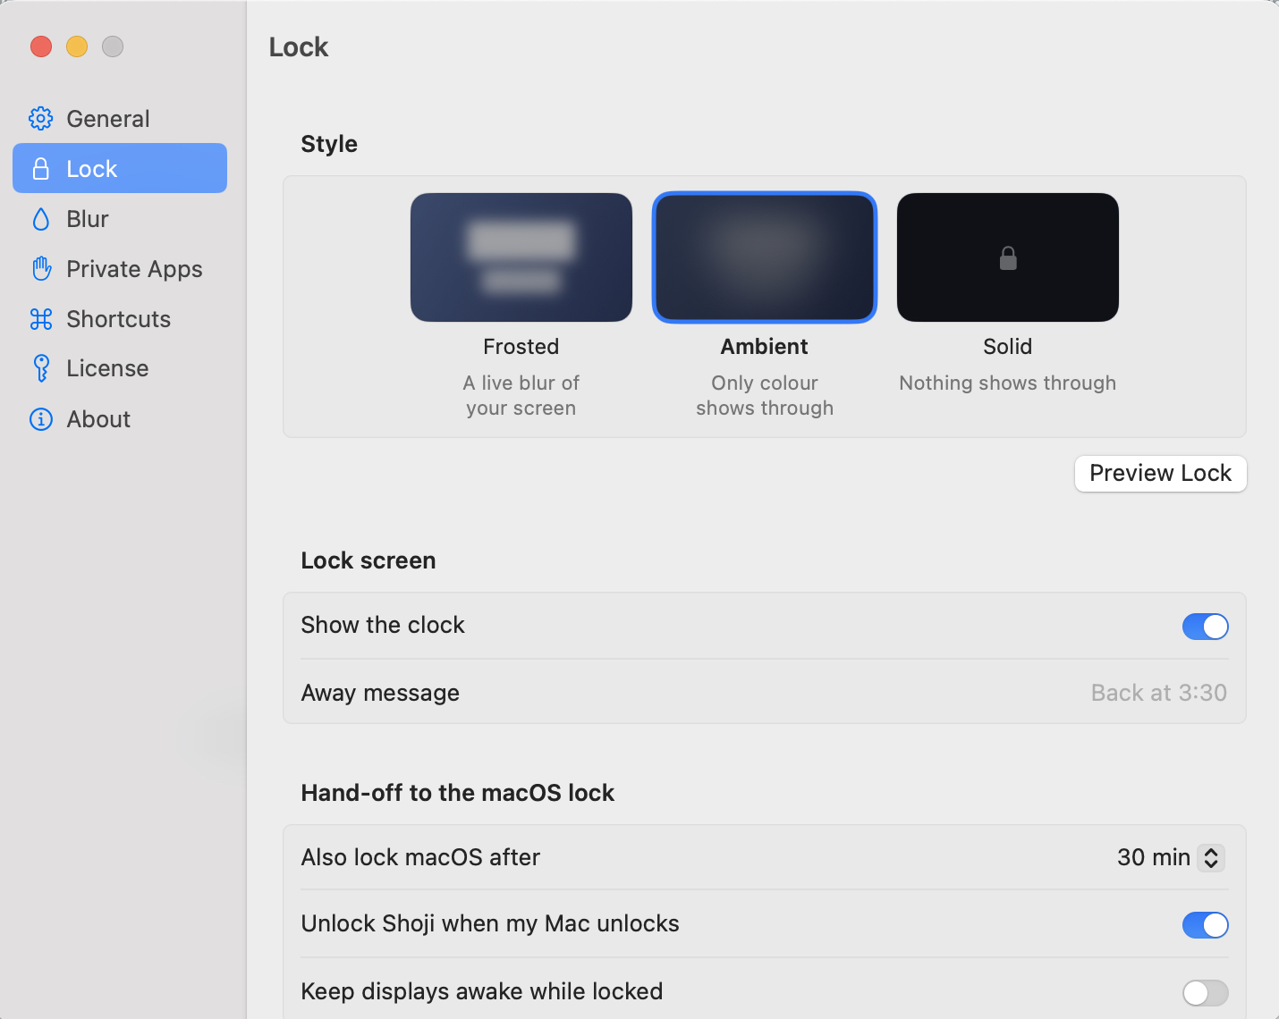Open the General settings pane

click(120, 118)
